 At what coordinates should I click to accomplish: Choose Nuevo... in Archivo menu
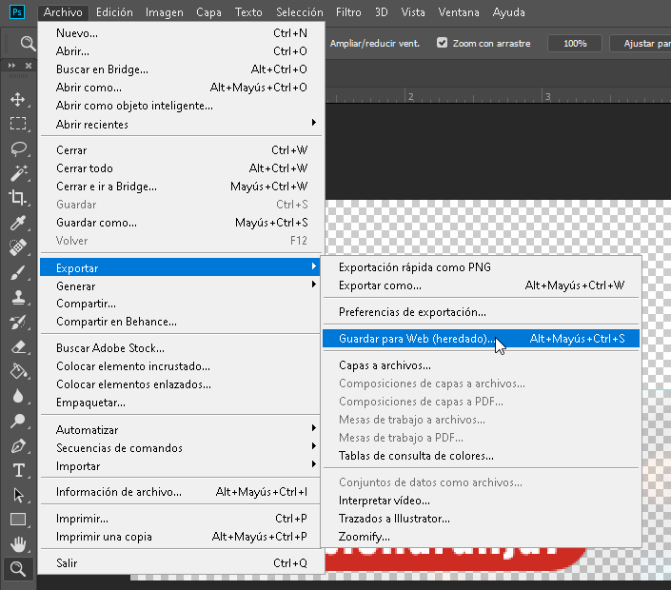(x=181, y=33)
